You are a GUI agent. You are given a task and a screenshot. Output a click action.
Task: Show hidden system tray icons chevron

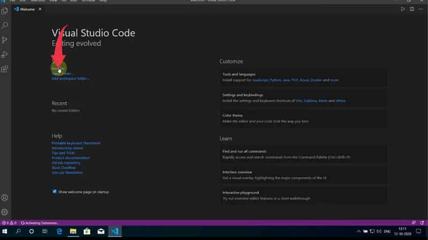click(x=359, y=231)
